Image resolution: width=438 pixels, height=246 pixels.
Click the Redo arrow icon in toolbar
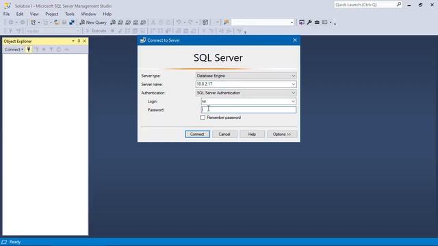click(x=190, y=23)
